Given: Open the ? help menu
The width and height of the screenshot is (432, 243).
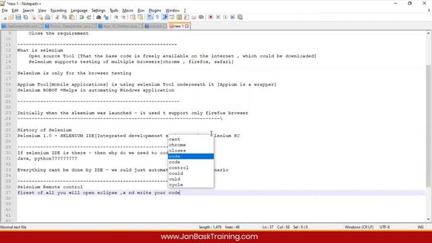Looking at the screenshot, I should coord(184,11).
